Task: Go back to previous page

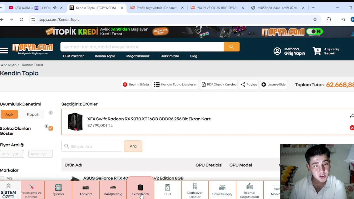Action: (x=2, y=19)
